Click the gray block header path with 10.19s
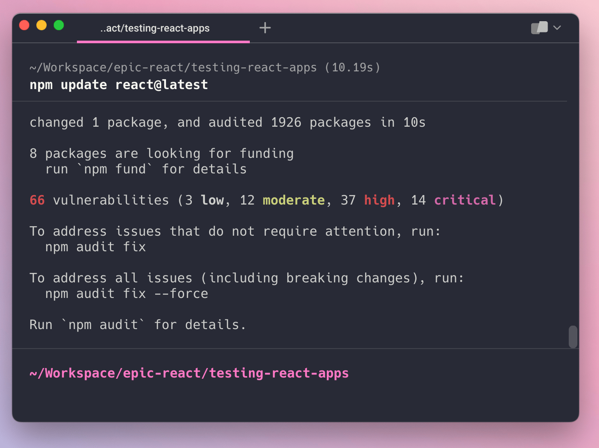599x448 pixels. click(x=205, y=67)
